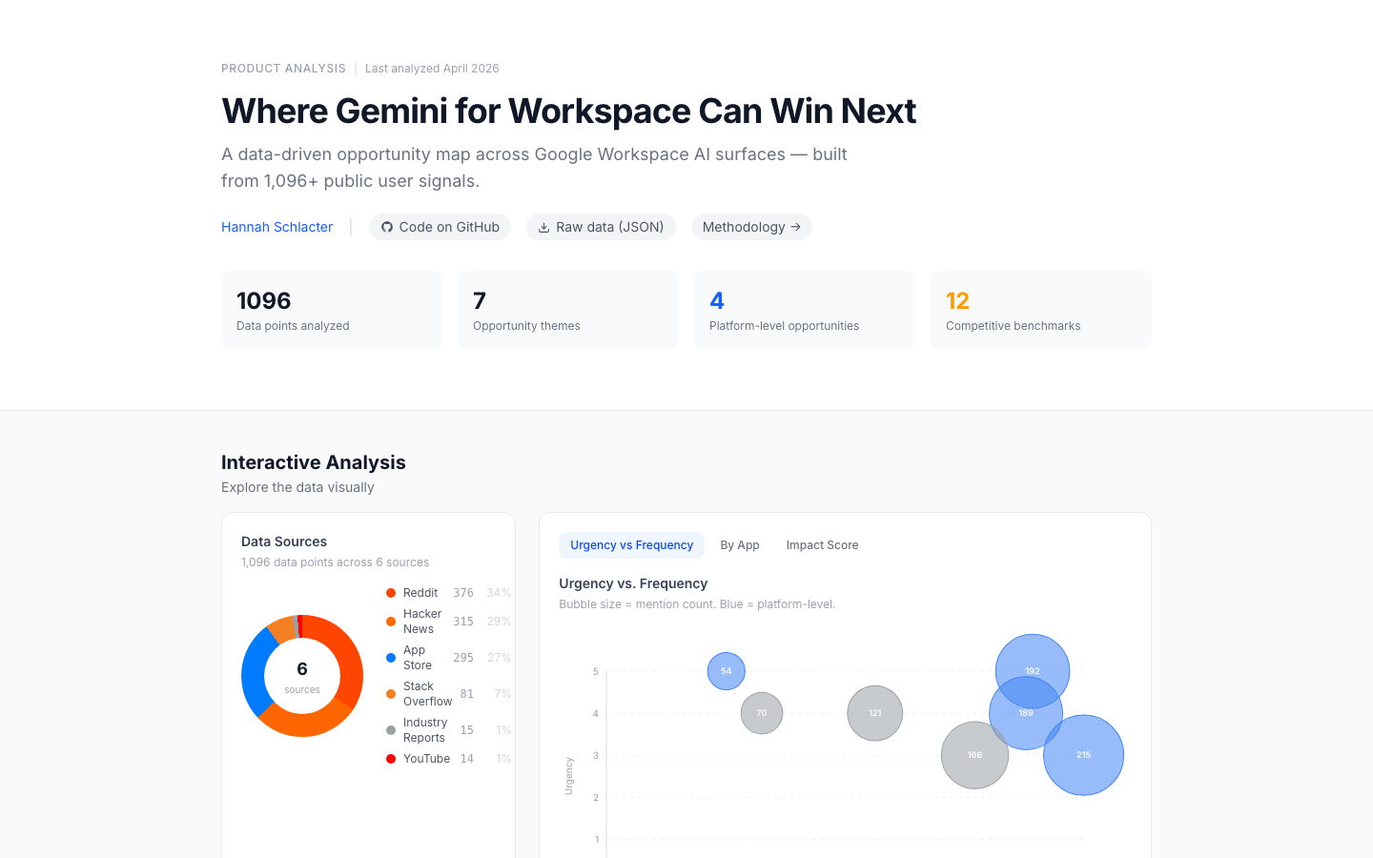Click the 4 Platform-level opportunities card
Image resolution: width=1373 pixels, height=858 pixels.
tap(805, 310)
